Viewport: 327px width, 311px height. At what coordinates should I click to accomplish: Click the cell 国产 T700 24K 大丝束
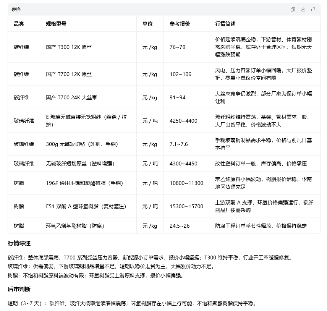[71, 98]
